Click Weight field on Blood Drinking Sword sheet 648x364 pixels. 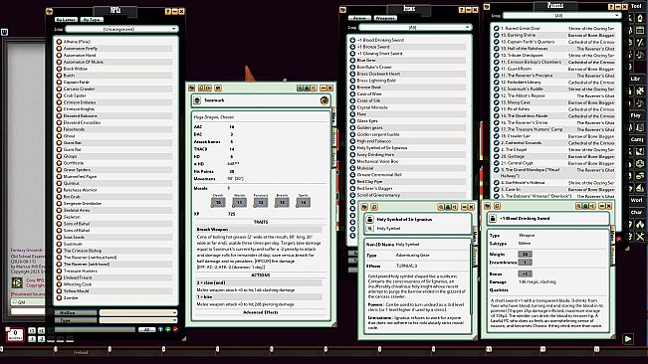525,255
